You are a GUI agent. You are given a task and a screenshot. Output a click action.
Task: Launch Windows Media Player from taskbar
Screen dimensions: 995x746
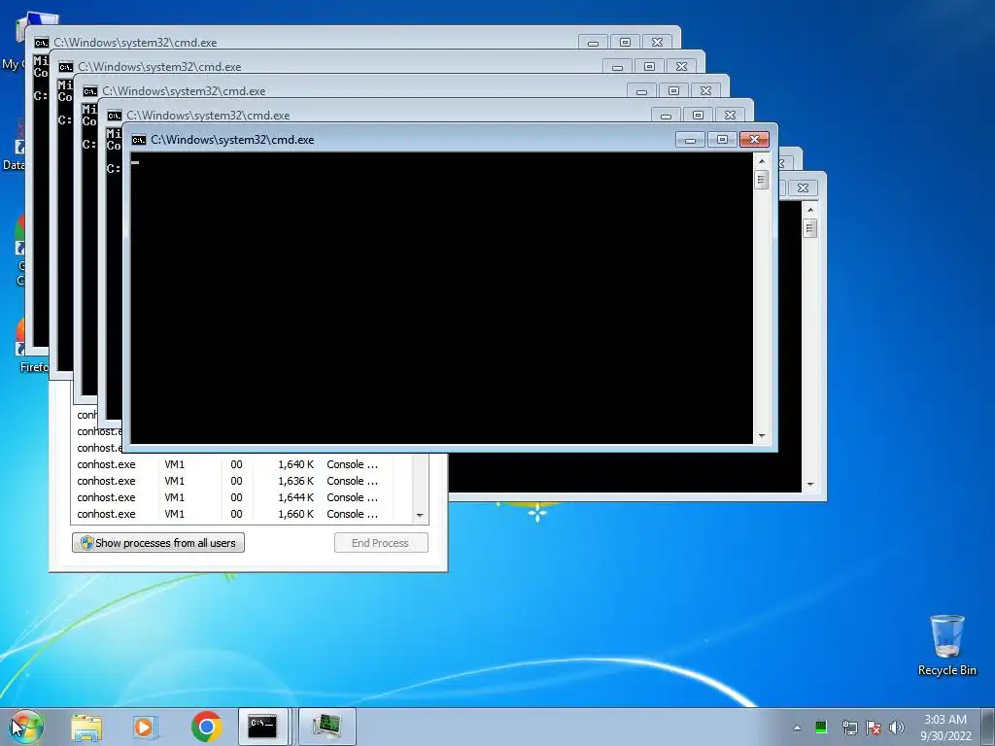(x=145, y=727)
